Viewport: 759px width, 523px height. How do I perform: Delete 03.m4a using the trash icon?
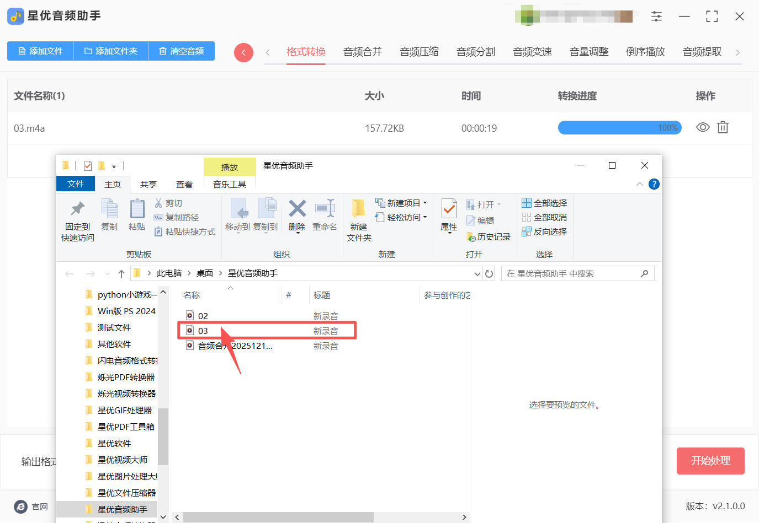[723, 127]
